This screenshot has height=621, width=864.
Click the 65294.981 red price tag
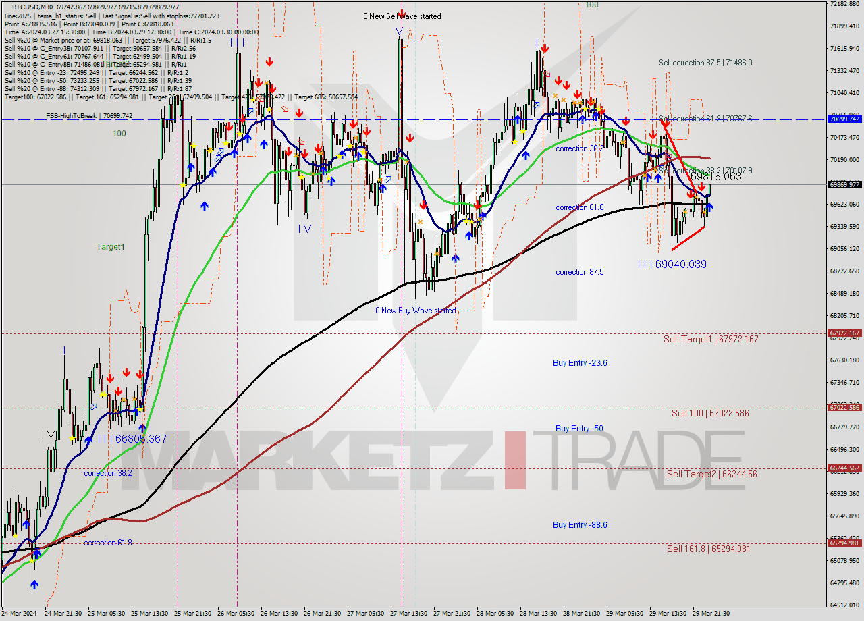tap(844, 543)
